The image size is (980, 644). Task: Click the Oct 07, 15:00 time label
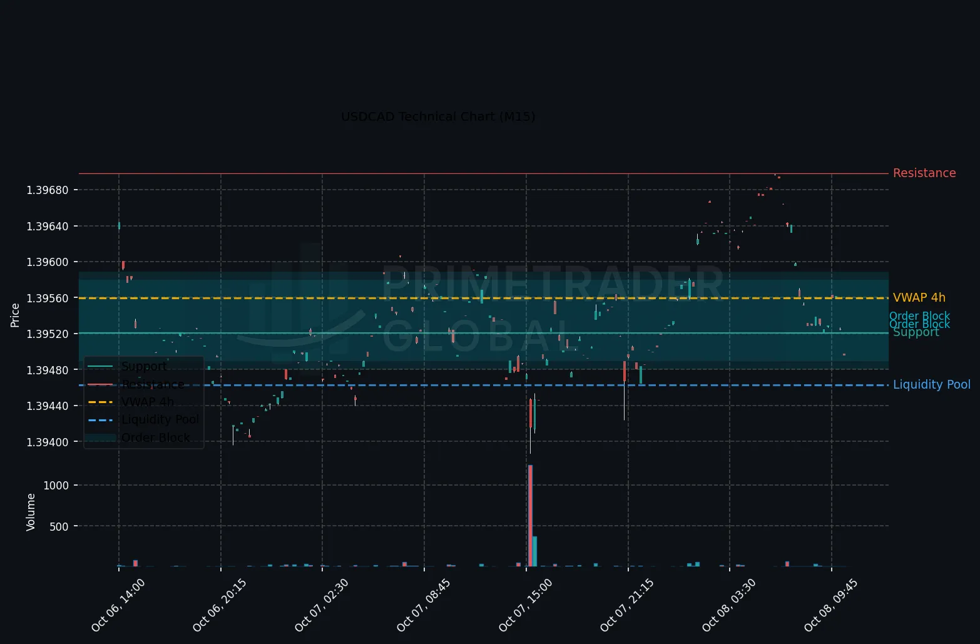coord(526,605)
